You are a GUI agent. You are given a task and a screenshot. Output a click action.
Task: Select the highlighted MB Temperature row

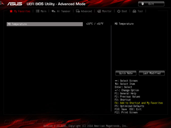click(x=45, y=24)
